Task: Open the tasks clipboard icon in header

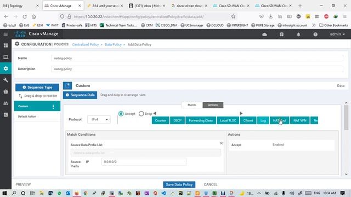Action: coord(281,34)
